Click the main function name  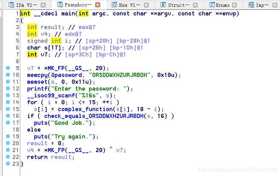(68, 14)
